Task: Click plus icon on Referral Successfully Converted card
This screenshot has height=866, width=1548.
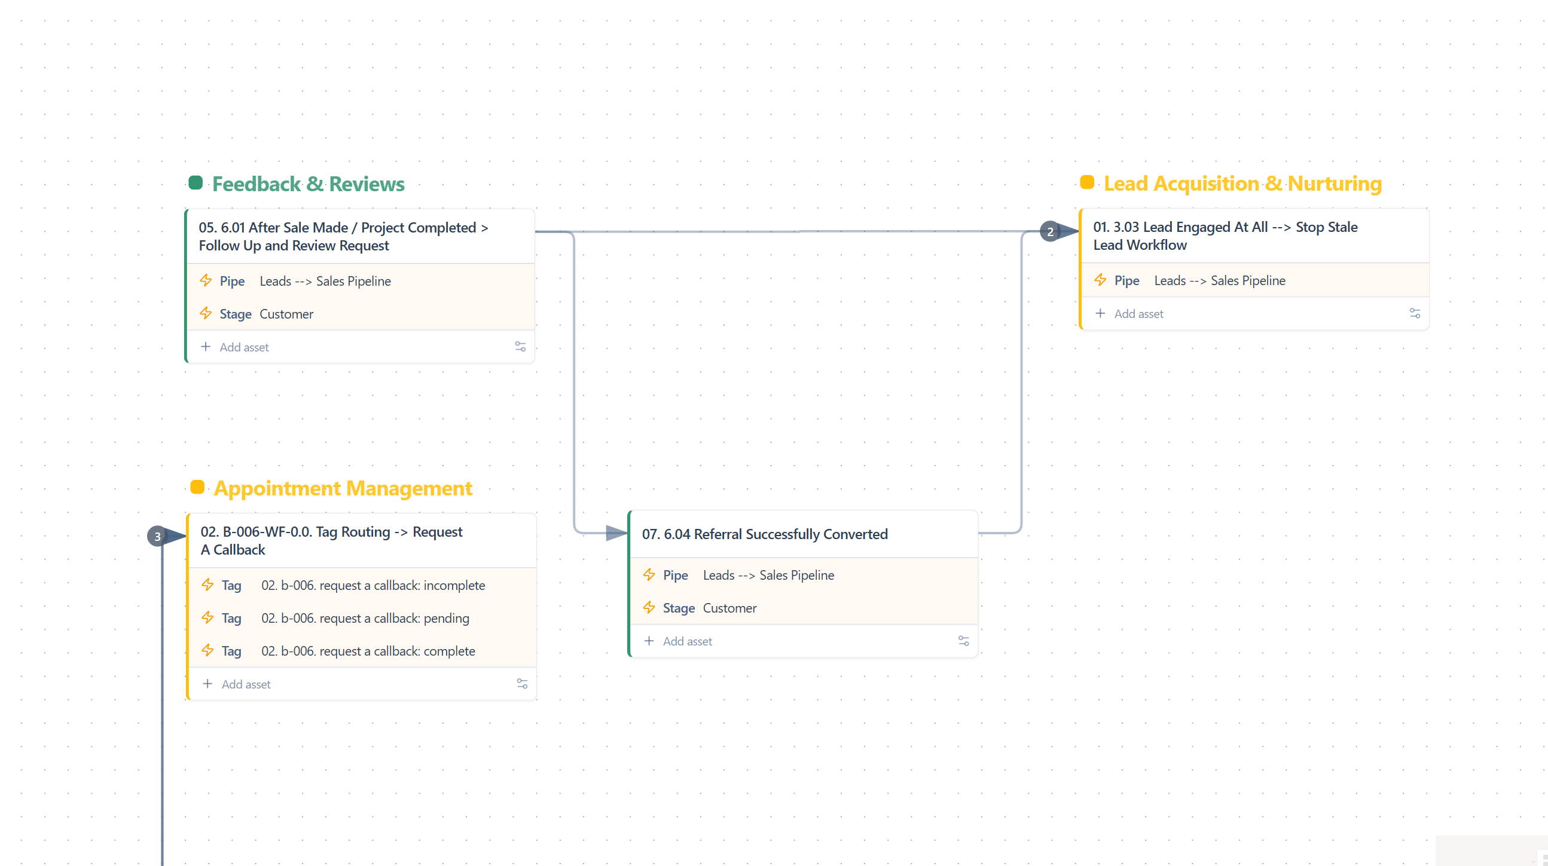Action: point(649,641)
